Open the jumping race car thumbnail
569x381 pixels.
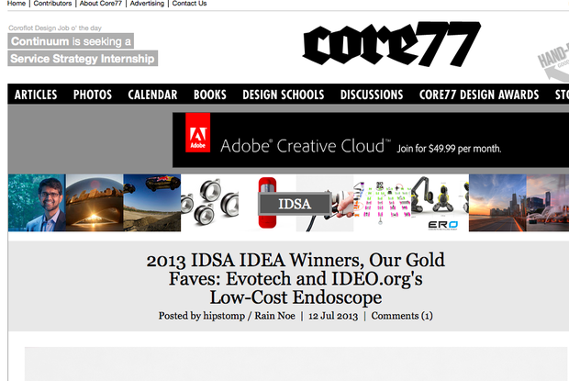[152, 203]
